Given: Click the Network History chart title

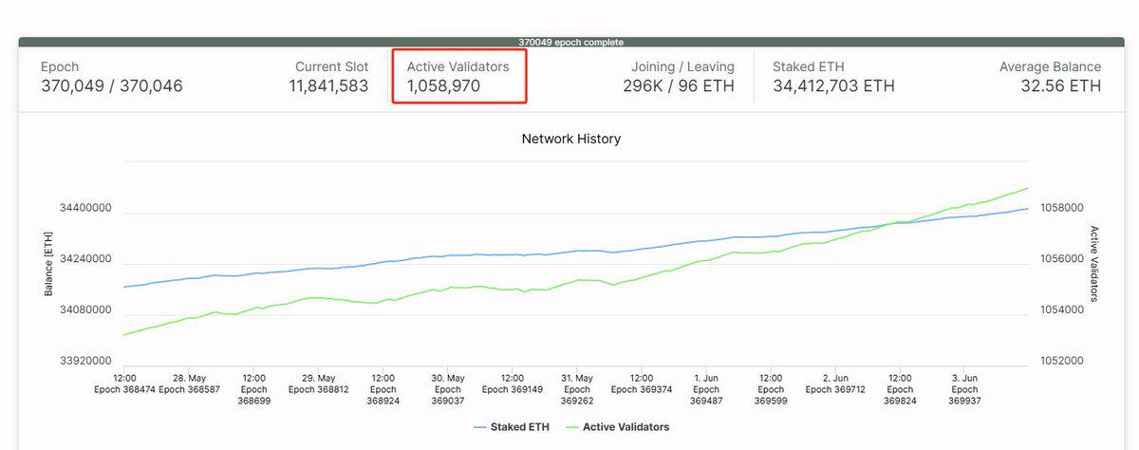Looking at the screenshot, I should tap(570, 139).
